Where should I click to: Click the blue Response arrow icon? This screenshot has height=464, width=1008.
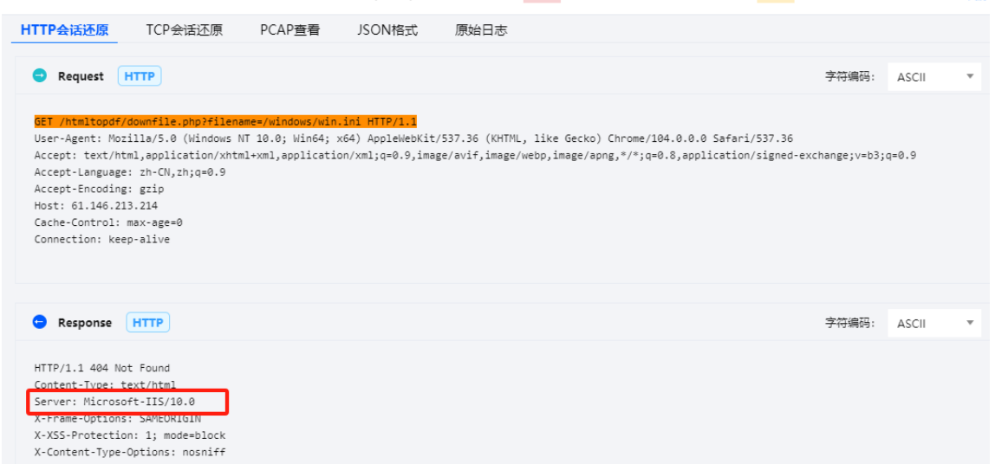coord(39,322)
